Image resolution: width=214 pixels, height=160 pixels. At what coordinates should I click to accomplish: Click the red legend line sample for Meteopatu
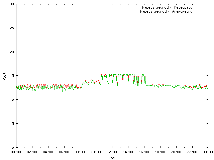coord(199,7)
